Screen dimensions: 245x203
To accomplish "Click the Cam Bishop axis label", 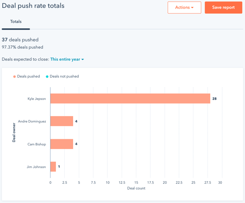I will coord(36,144).
